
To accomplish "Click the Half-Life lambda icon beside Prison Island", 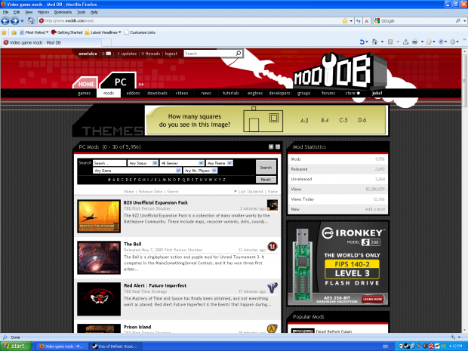I will tap(272, 328).
